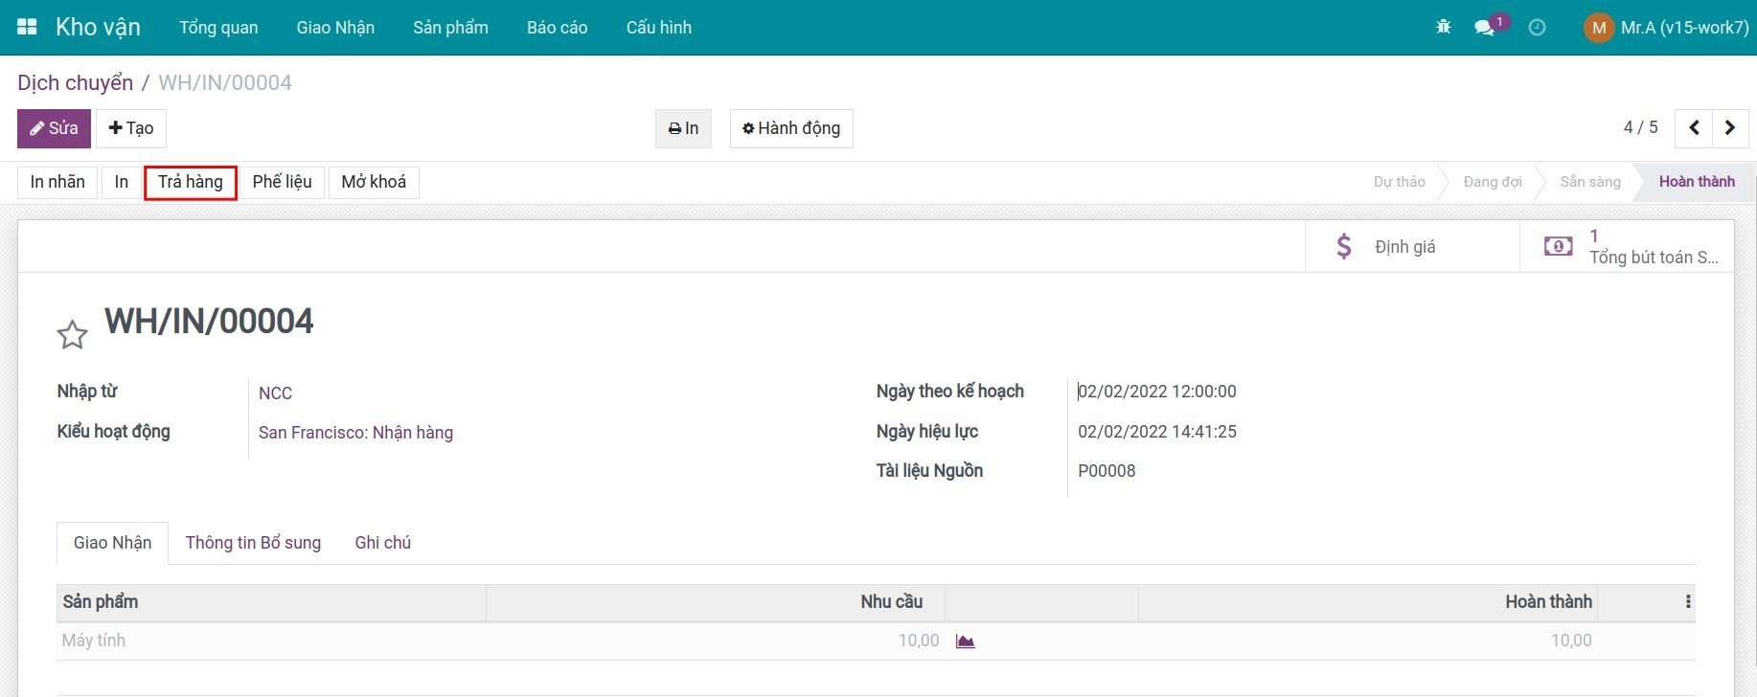
Task: Select the Dự thảo status stage
Action: point(1399,182)
